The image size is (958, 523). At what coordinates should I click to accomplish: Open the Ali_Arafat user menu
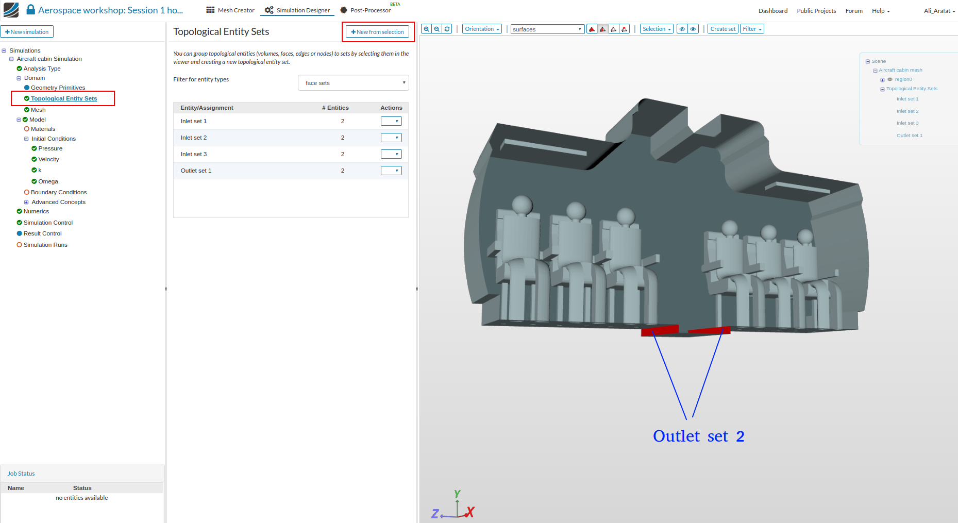(x=939, y=11)
